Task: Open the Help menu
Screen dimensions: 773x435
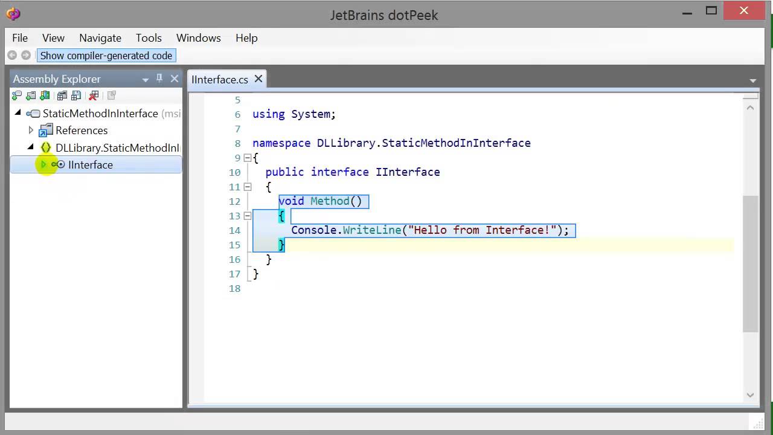Action: 246,37
